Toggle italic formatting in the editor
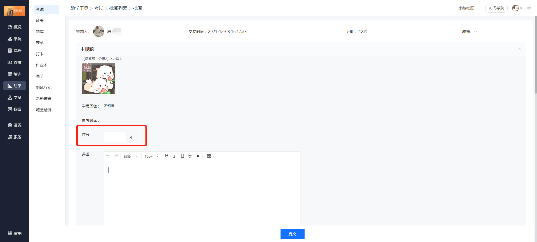 coord(175,156)
